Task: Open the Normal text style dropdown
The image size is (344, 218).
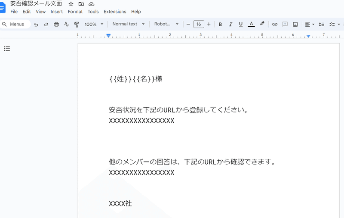Action: click(x=129, y=24)
